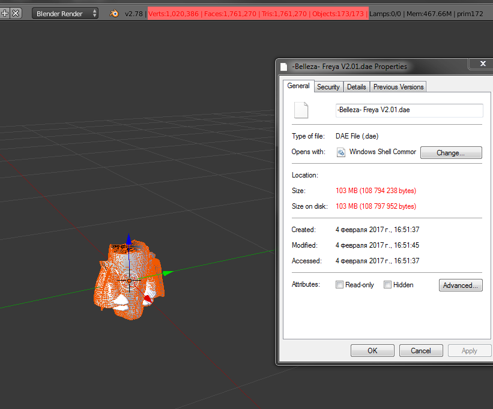Image resolution: width=493 pixels, height=409 pixels.
Task: Click the Location: label
Action: [x=305, y=175]
